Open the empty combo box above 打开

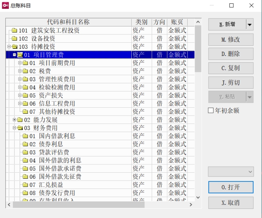231,172
